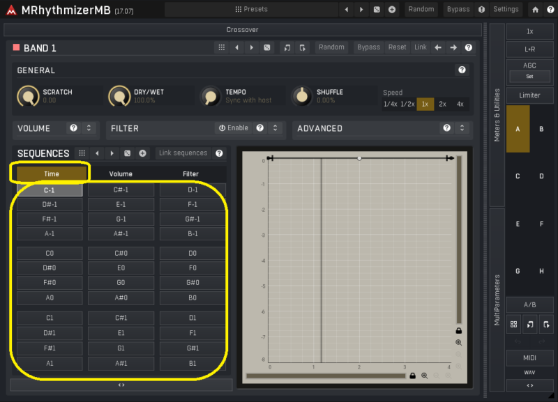Open the Presets dropdown
The width and height of the screenshot is (558, 402).
click(251, 10)
